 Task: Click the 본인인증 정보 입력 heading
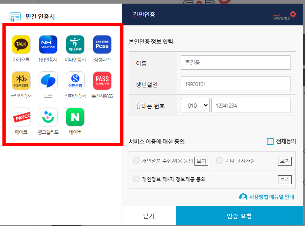[151, 41]
